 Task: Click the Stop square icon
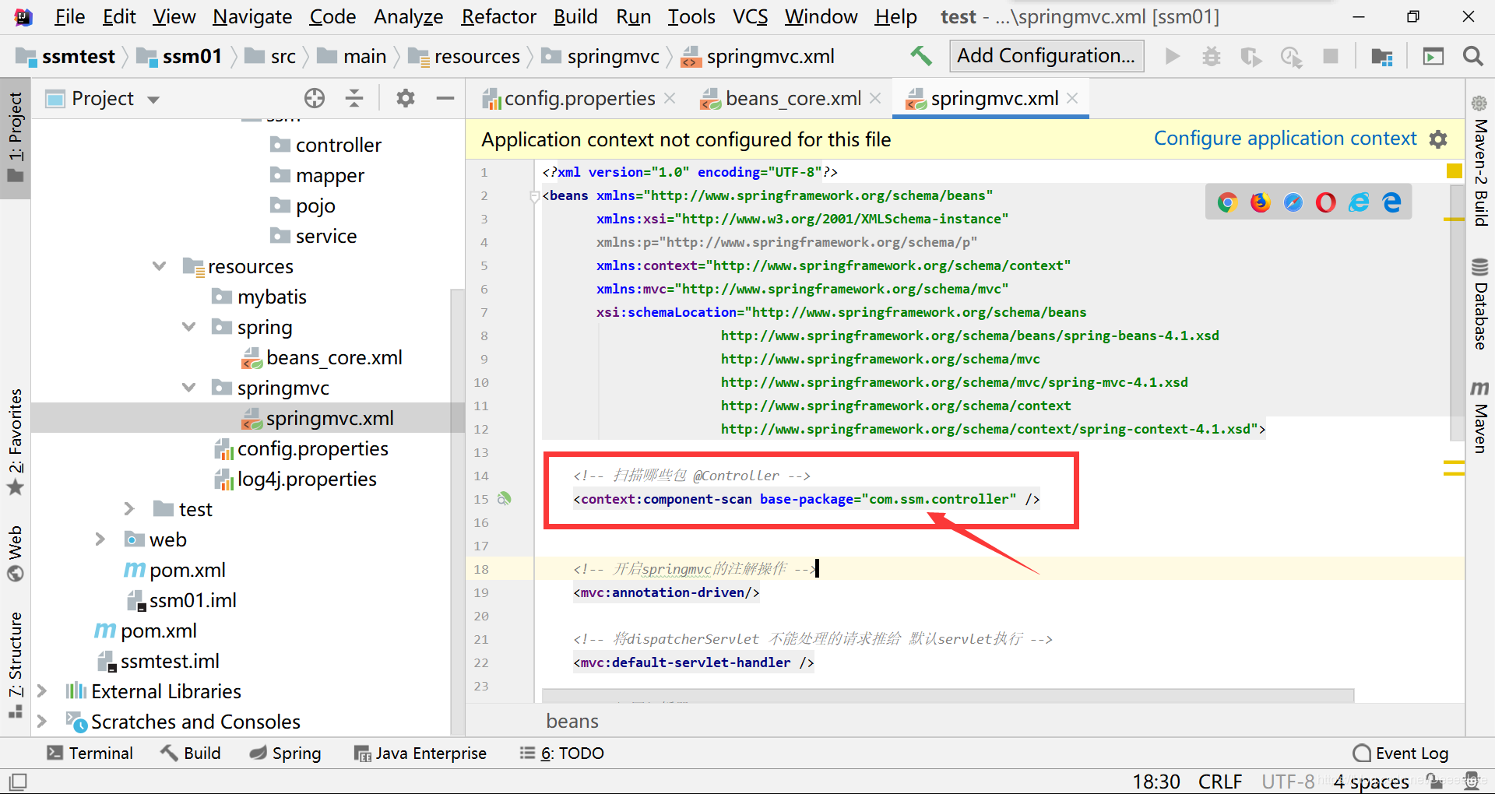click(1331, 56)
